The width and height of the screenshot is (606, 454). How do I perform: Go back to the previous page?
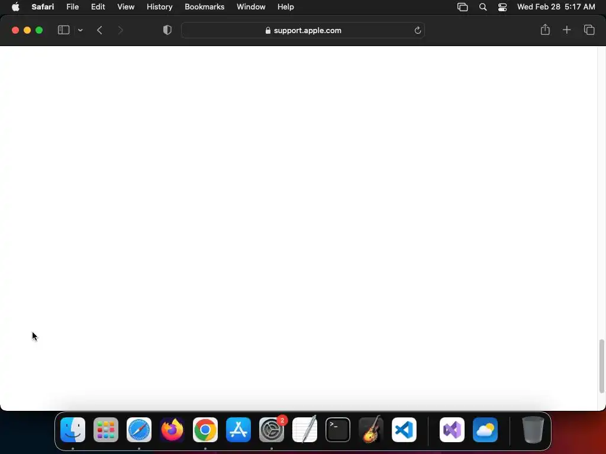pyautogui.click(x=99, y=30)
